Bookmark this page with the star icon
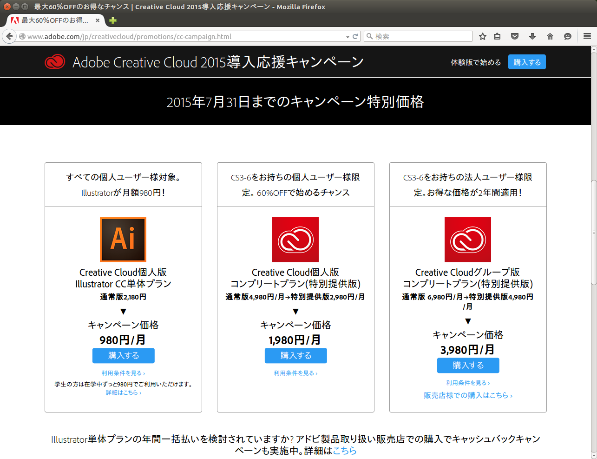This screenshot has height=459, width=597. [483, 36]
